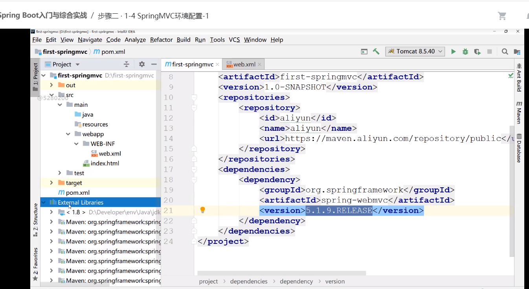Image resolution: width=529 pixels, height=289 pixels.
Task: Expand the test folder
Action: click(x=60, y=173)
